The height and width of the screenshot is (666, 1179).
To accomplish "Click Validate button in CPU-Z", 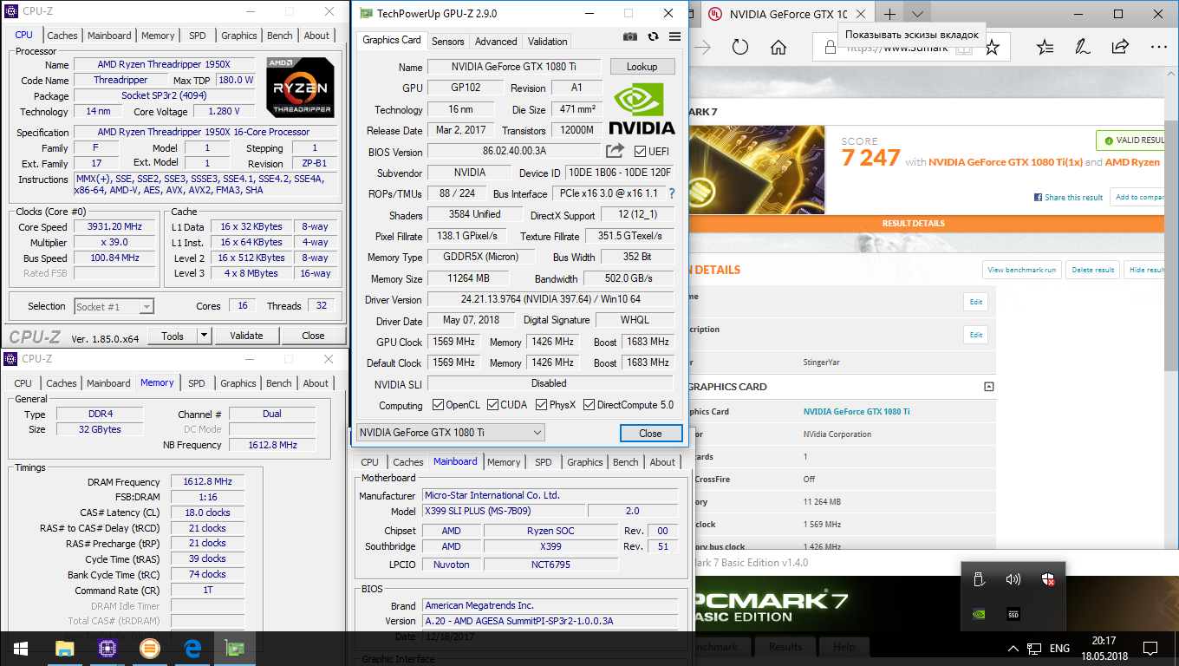I will click(x=246, y=336).
